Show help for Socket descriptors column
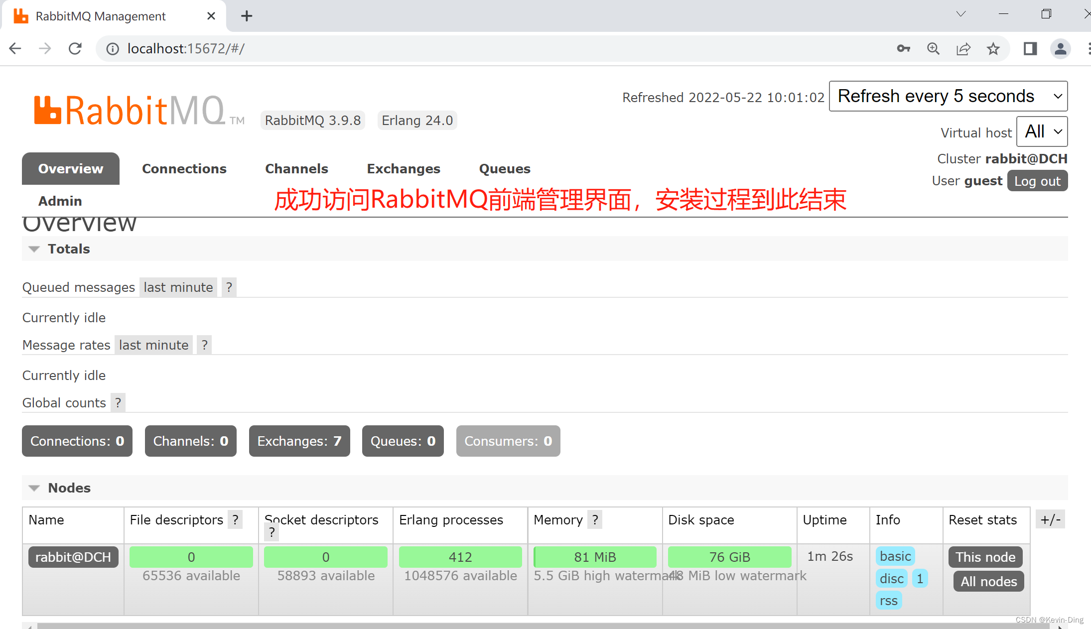Screen dimensions: 1091x629 [x=272, y=533]
